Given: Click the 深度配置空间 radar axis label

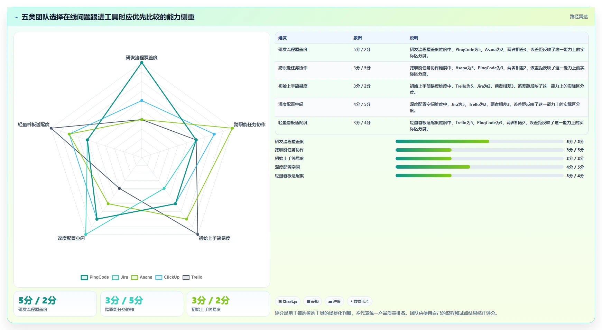Looking at the screenshot, I should pyautogui.click(x=71, y=238).
